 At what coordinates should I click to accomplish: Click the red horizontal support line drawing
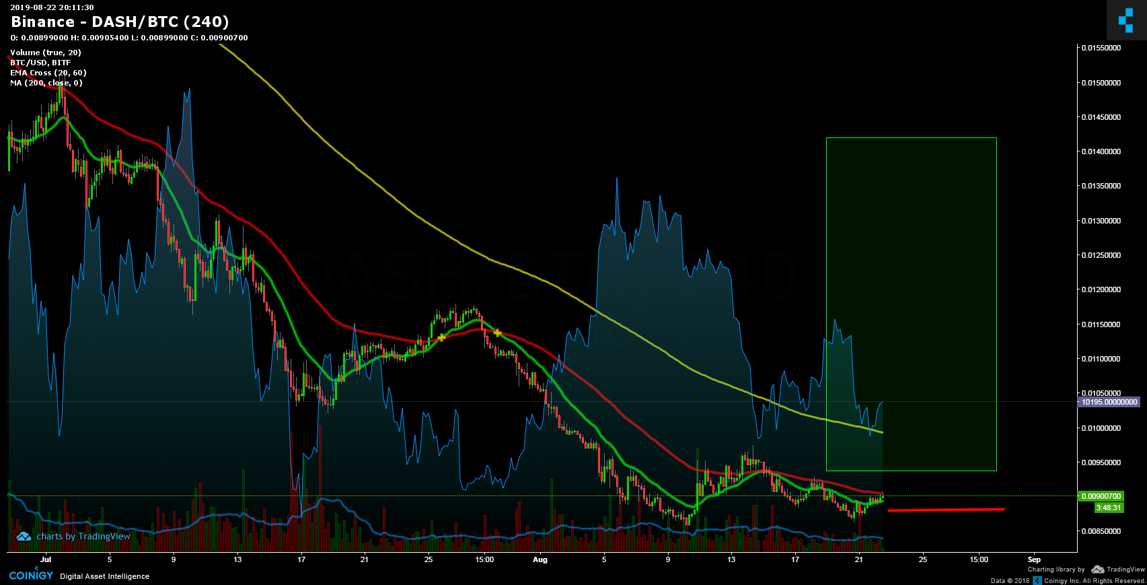[946, 510]
